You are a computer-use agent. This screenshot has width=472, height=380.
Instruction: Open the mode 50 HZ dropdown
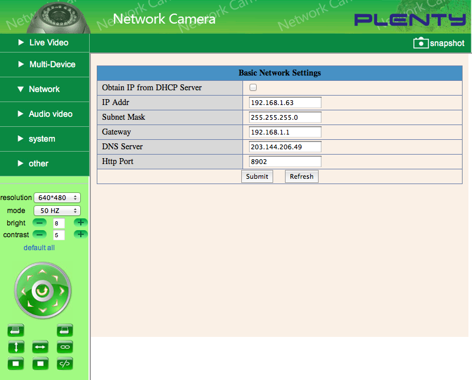[57, 211]
